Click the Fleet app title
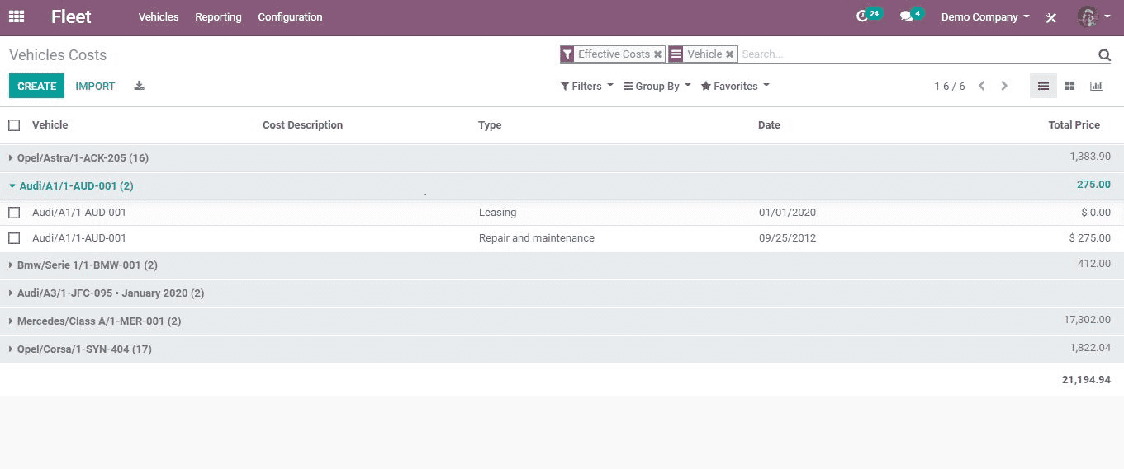The height and width of the screenshot is (469, 1124). pyautogui.click(x=71, y=16)
